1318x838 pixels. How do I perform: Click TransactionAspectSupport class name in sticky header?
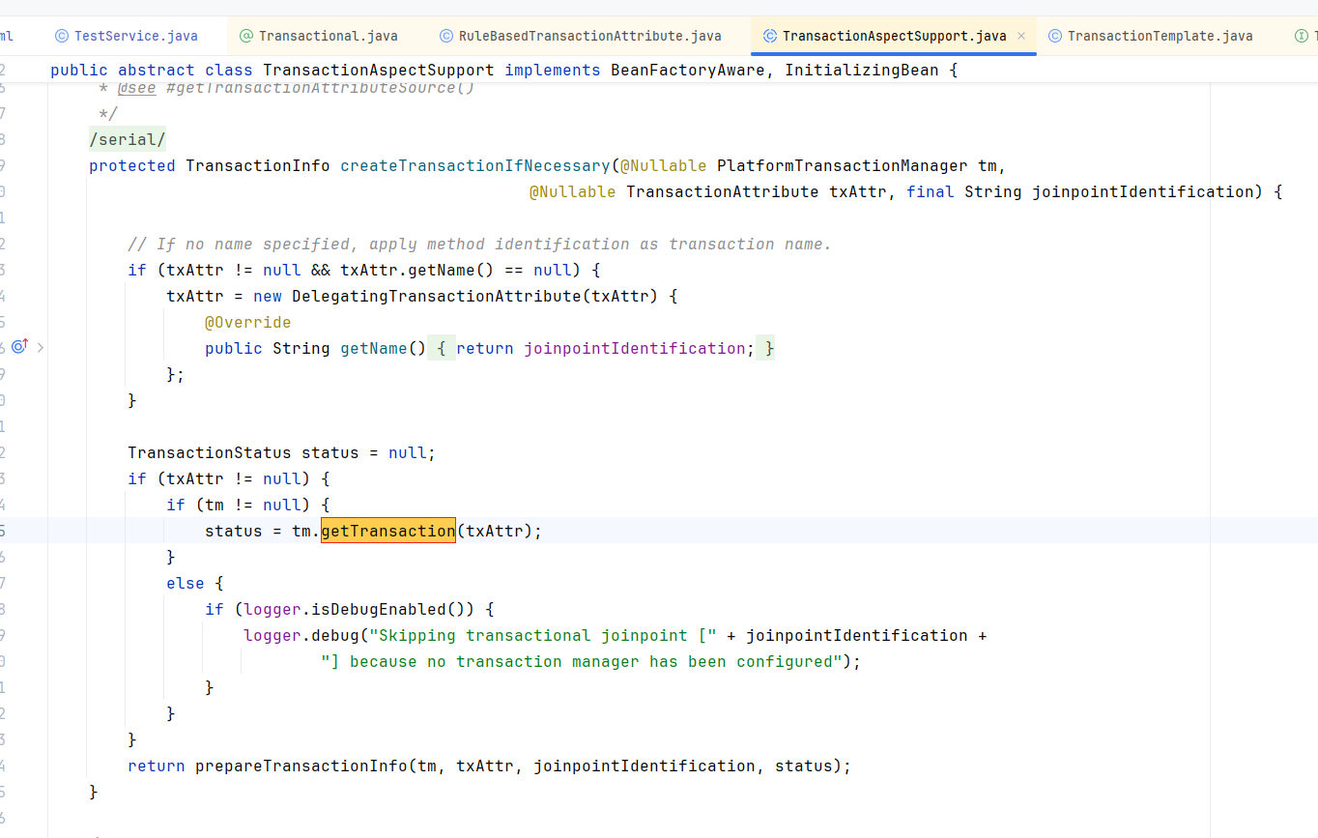(x=378, y=70)
